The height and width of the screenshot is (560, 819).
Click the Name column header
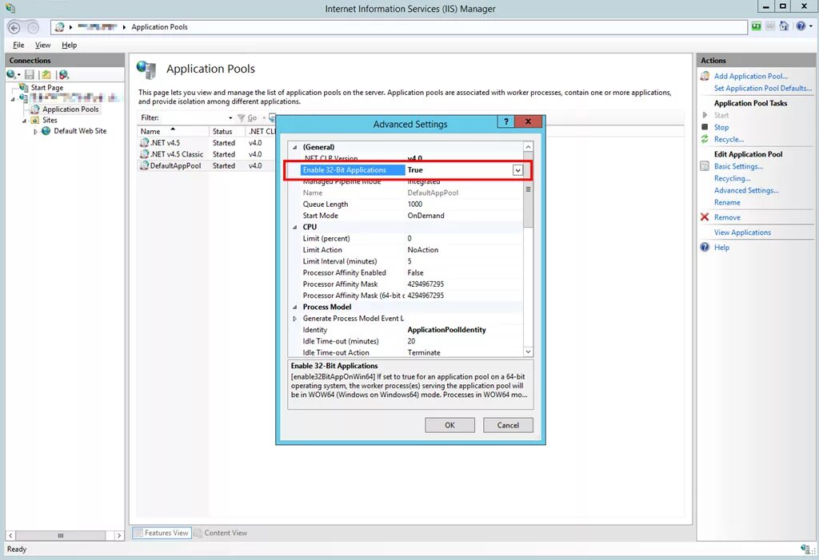point(173,132)
